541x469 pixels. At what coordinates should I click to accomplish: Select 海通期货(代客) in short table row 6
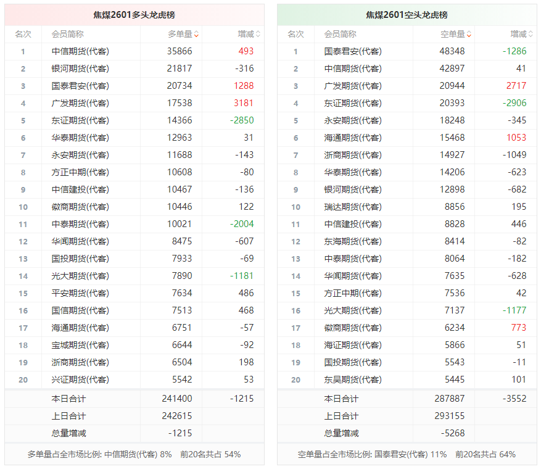353,138
